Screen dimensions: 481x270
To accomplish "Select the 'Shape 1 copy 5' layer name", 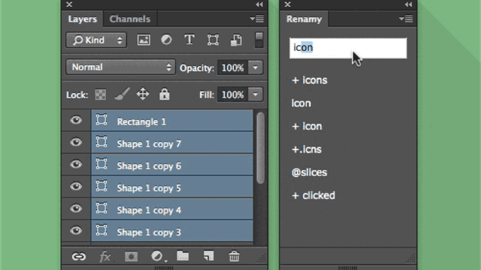I will pos(149,188).
